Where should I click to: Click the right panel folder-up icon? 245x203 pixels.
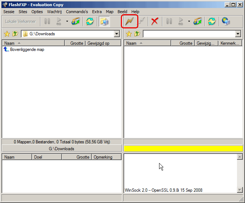pyautogui.click(x=137, y=34)
